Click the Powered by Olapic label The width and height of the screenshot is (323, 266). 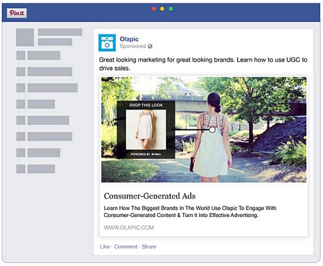coord(146,154)
